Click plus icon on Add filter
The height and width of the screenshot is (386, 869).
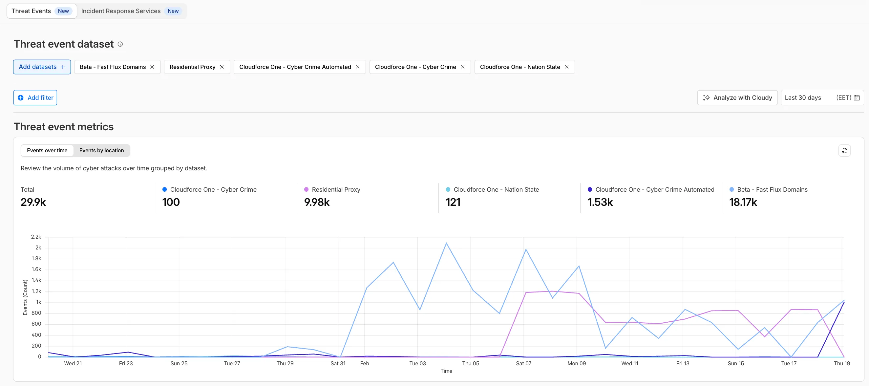pyautogui.click(x=21, y=98)
